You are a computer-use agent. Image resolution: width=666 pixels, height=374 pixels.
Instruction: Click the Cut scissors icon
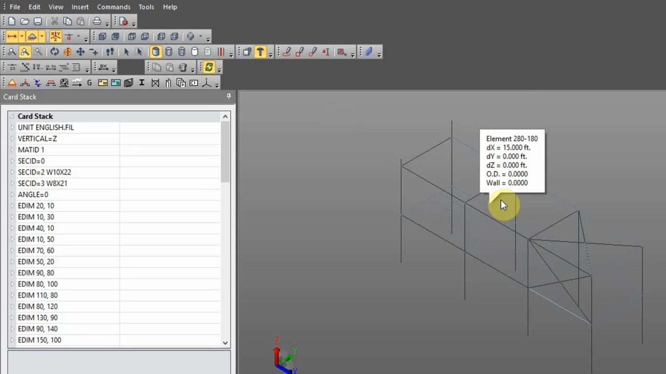(x=55, y=21)
